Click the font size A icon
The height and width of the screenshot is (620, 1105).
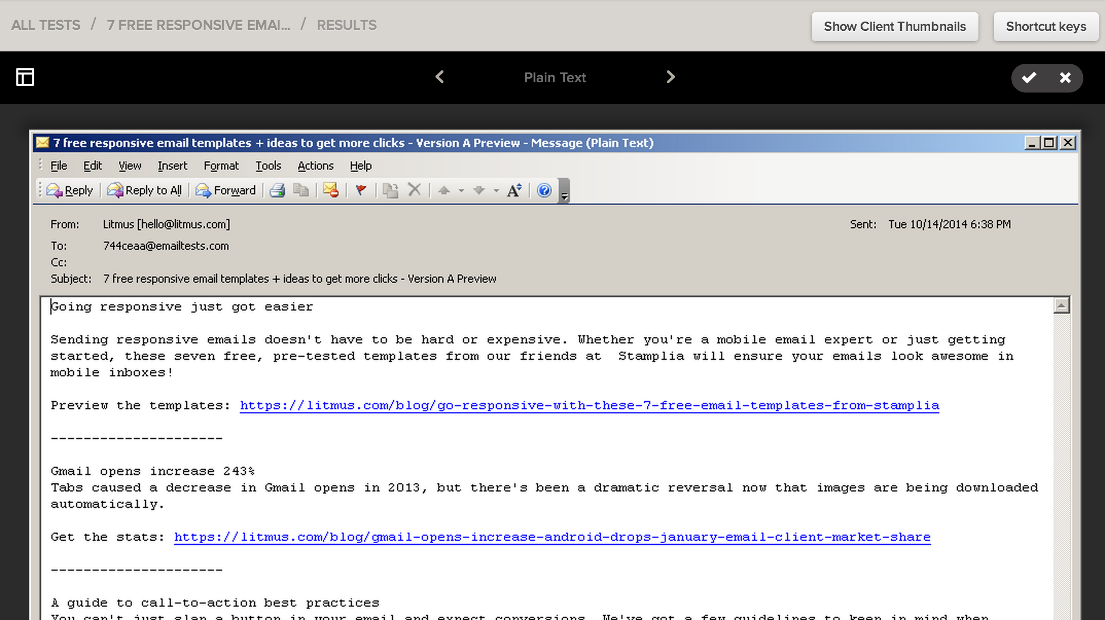514,191
